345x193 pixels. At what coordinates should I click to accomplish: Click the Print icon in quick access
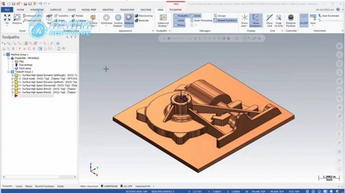pos(25,4)
